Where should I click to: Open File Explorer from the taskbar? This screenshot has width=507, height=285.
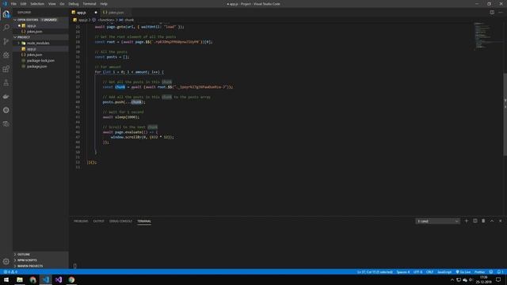point(20,279)
